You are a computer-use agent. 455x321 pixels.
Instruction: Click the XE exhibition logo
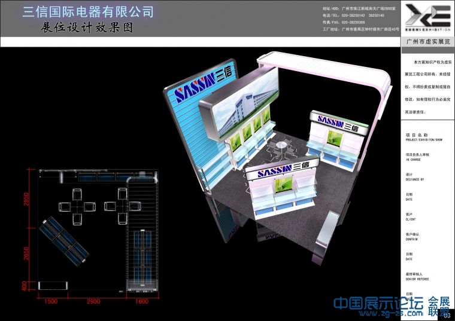pos(427,17)
